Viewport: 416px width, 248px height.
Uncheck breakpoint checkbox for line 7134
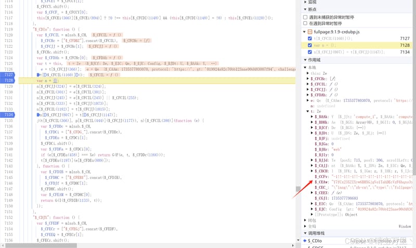(x=309, y=52)
